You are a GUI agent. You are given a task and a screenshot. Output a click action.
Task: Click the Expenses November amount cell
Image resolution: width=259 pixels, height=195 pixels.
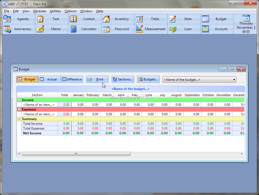pos(224,114)
